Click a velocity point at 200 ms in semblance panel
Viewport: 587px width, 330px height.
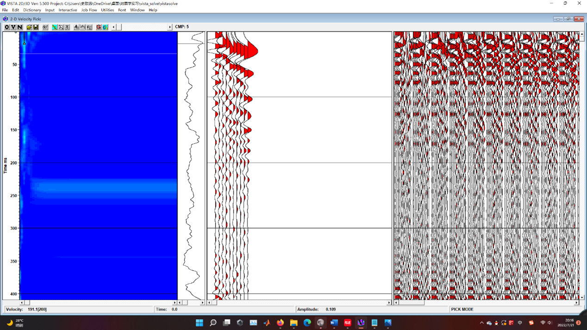(93, 163)
